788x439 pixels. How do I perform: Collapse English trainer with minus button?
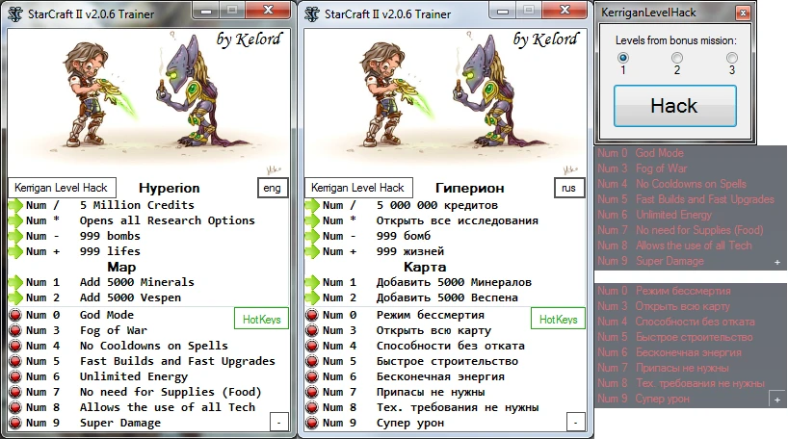pos(279,422)
